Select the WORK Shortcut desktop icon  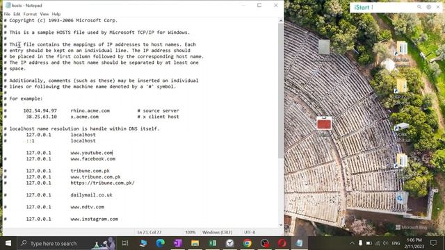[x=401, y=133]
